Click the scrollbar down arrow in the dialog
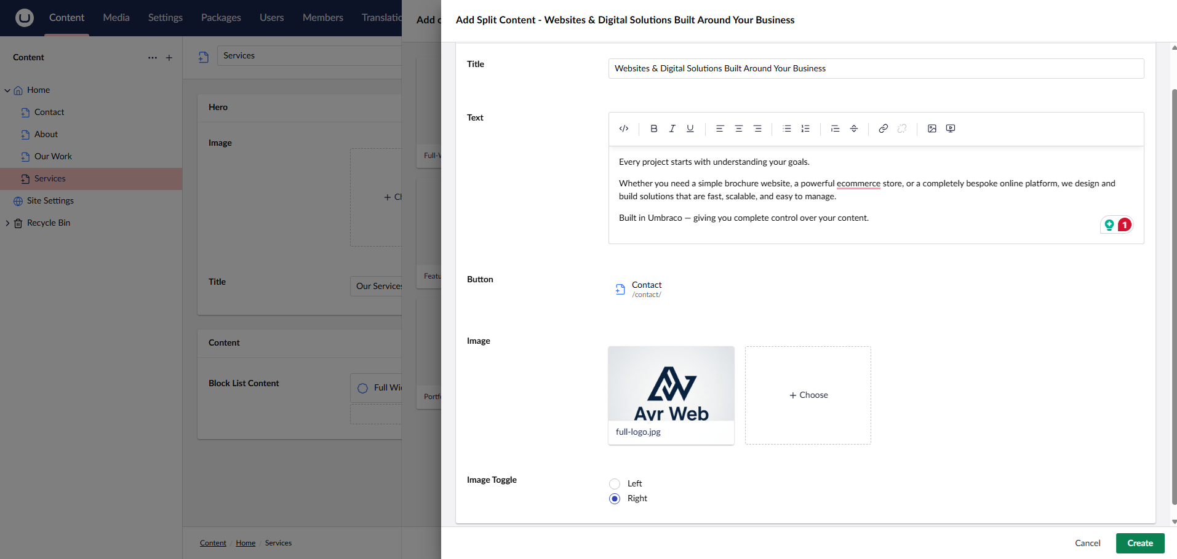 1174,521
